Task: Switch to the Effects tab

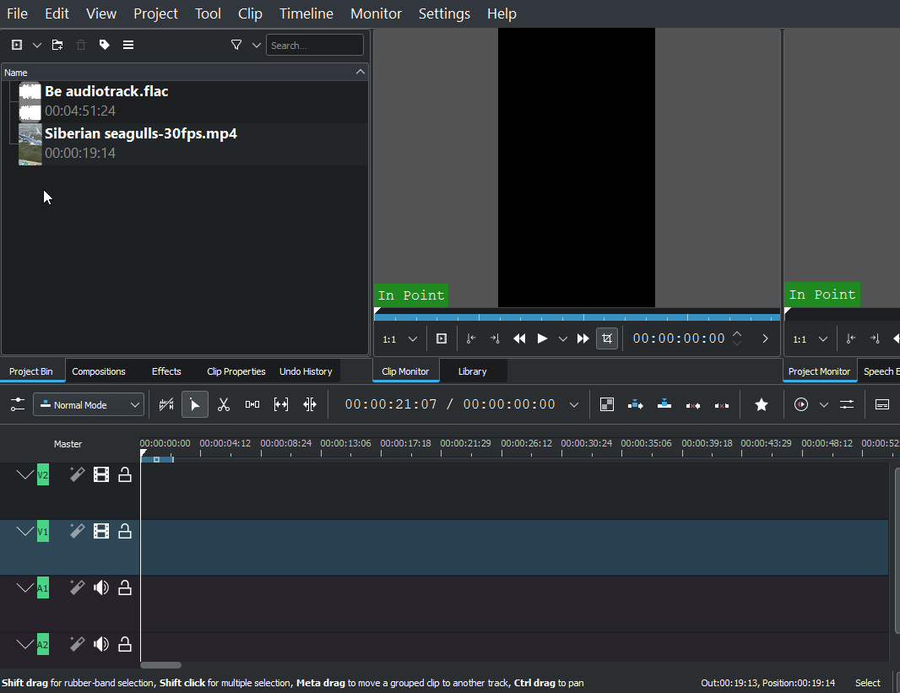Action: tap(166, 371)
